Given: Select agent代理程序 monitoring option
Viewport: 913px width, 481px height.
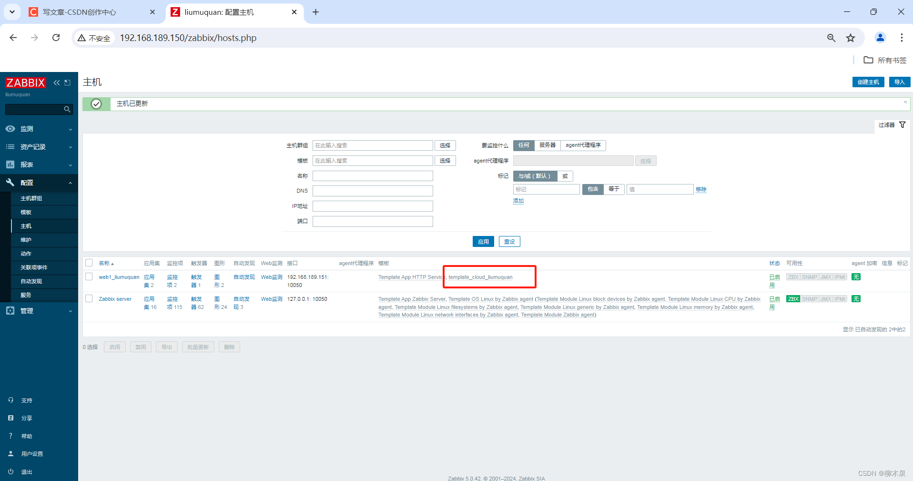Looking at the screenshot, I should (583, 145).
